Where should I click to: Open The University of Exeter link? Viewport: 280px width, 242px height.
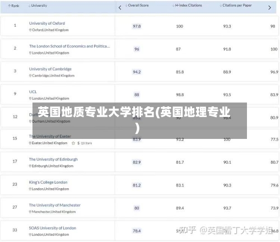(50, 136)
